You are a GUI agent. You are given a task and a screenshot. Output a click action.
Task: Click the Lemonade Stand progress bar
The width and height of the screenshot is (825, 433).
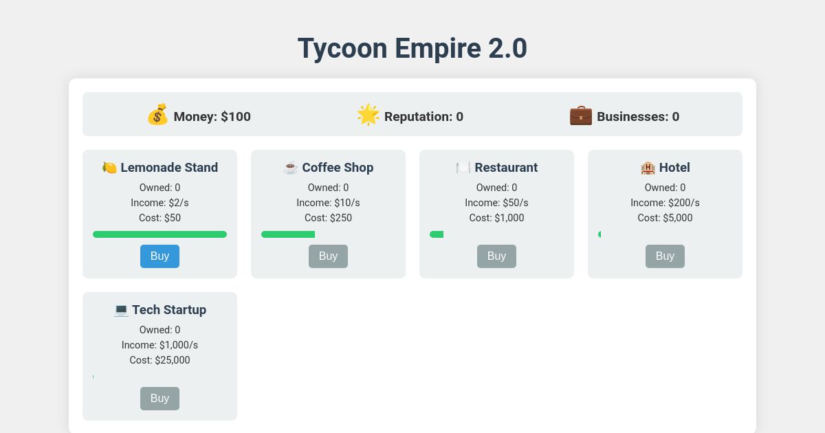159,234
